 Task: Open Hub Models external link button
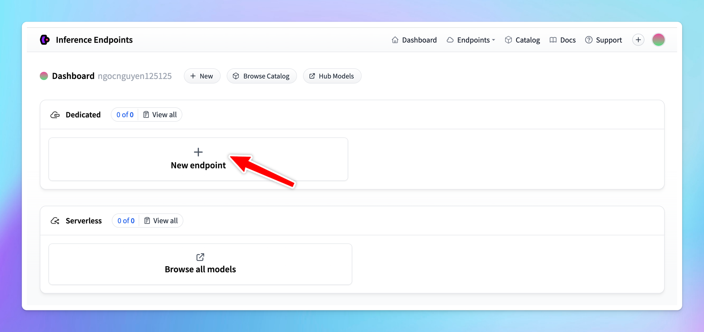click(332, 76)
